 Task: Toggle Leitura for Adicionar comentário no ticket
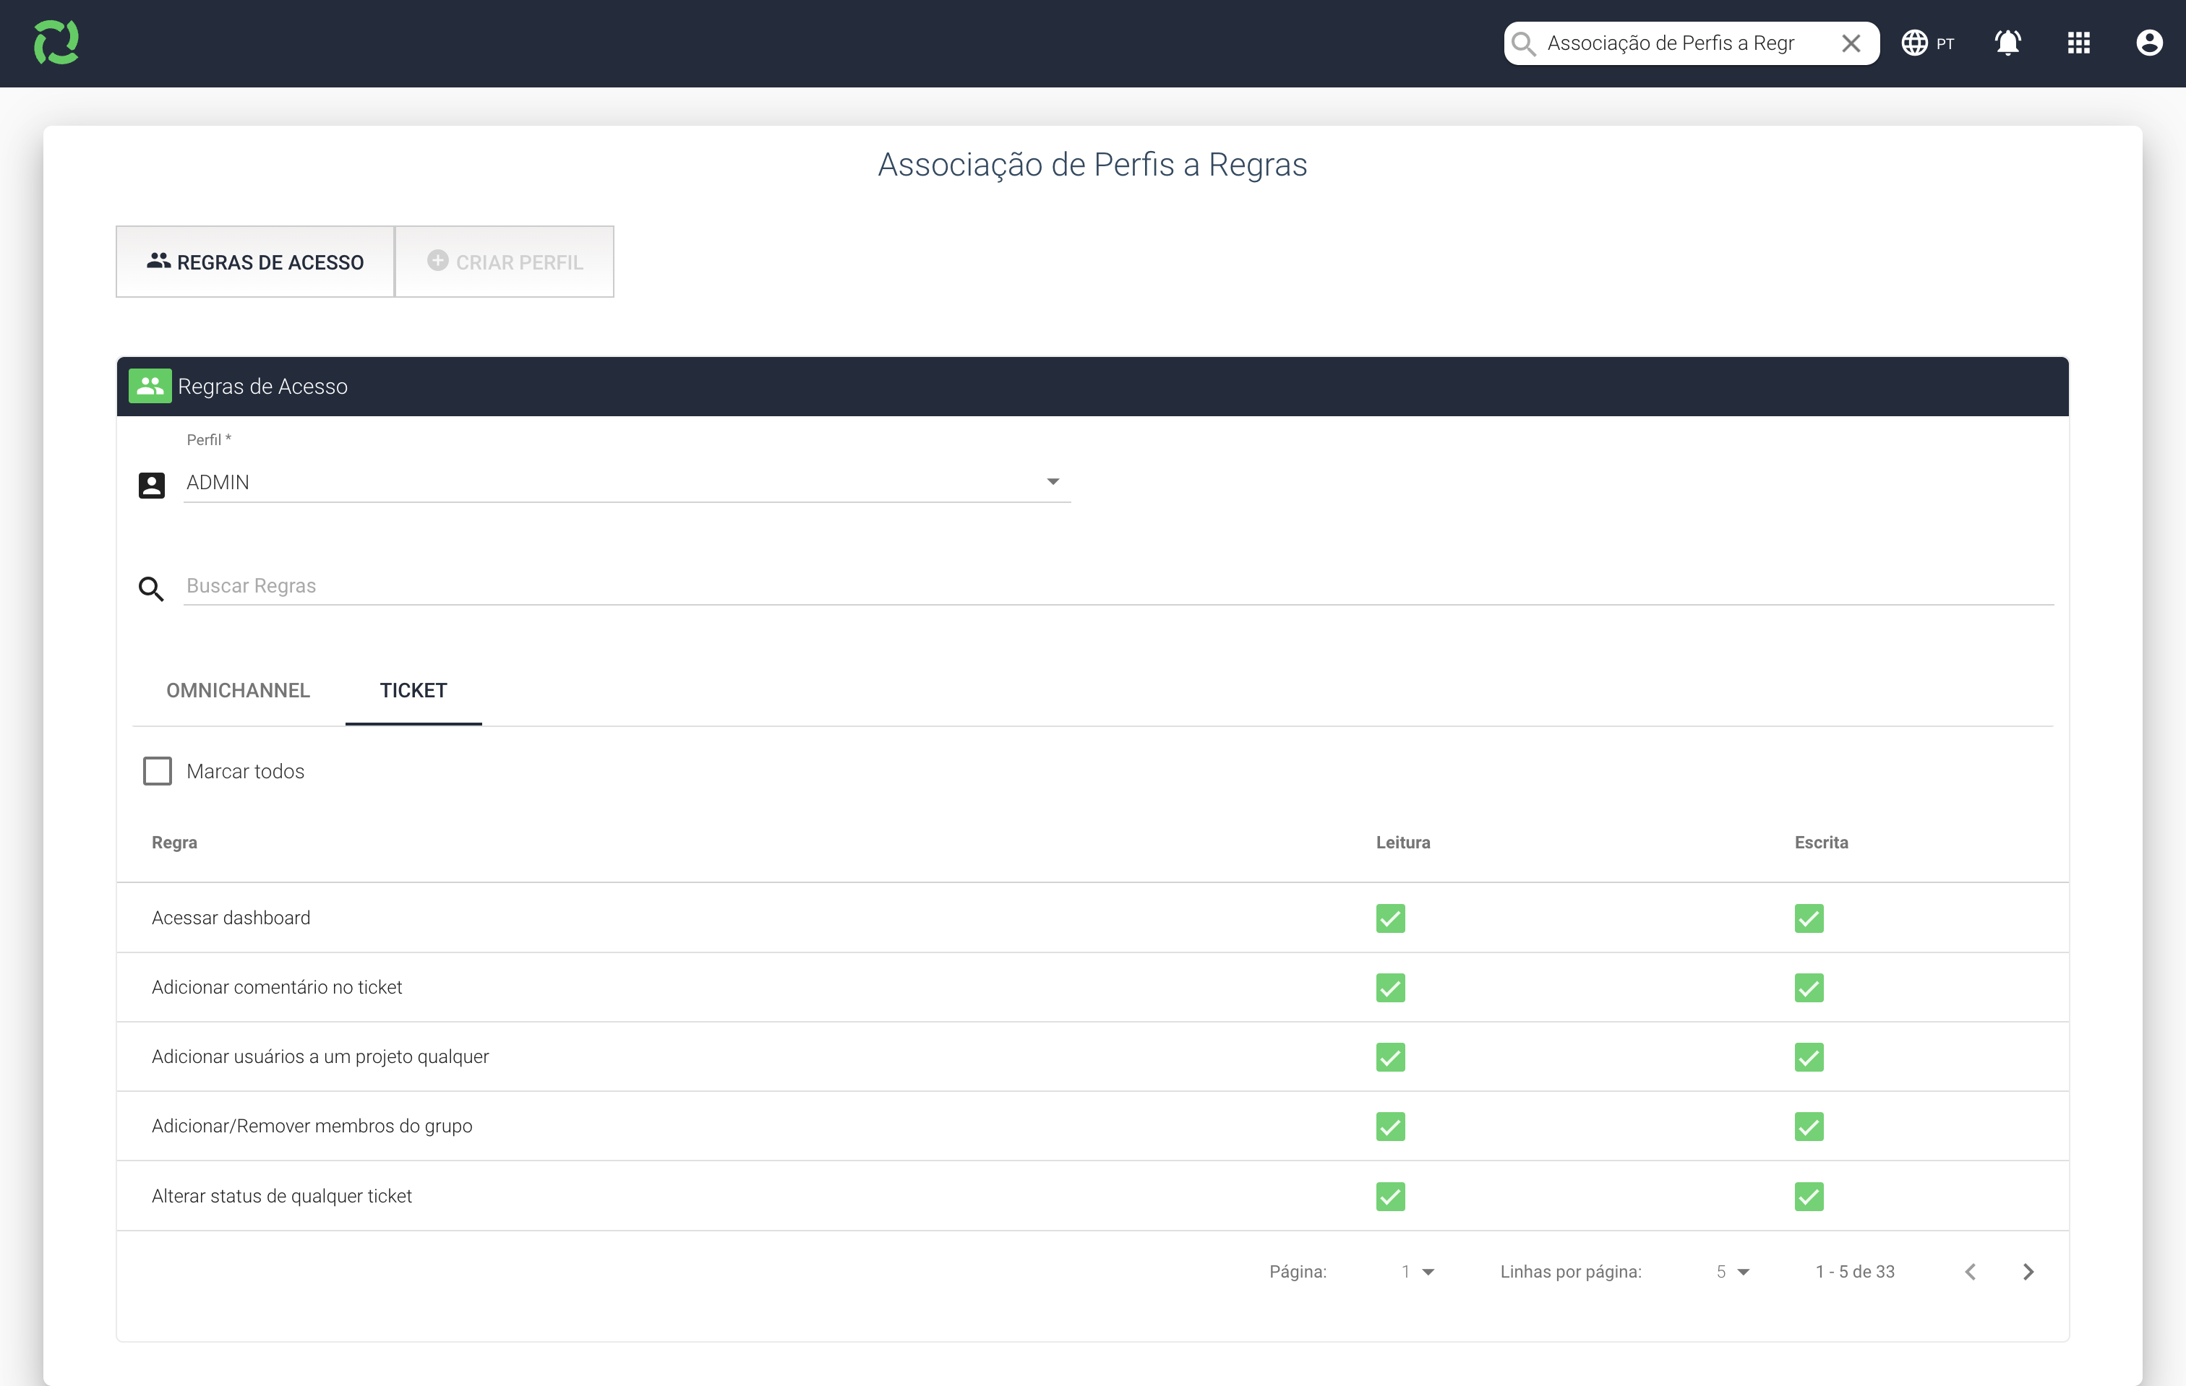point(1390,988)
